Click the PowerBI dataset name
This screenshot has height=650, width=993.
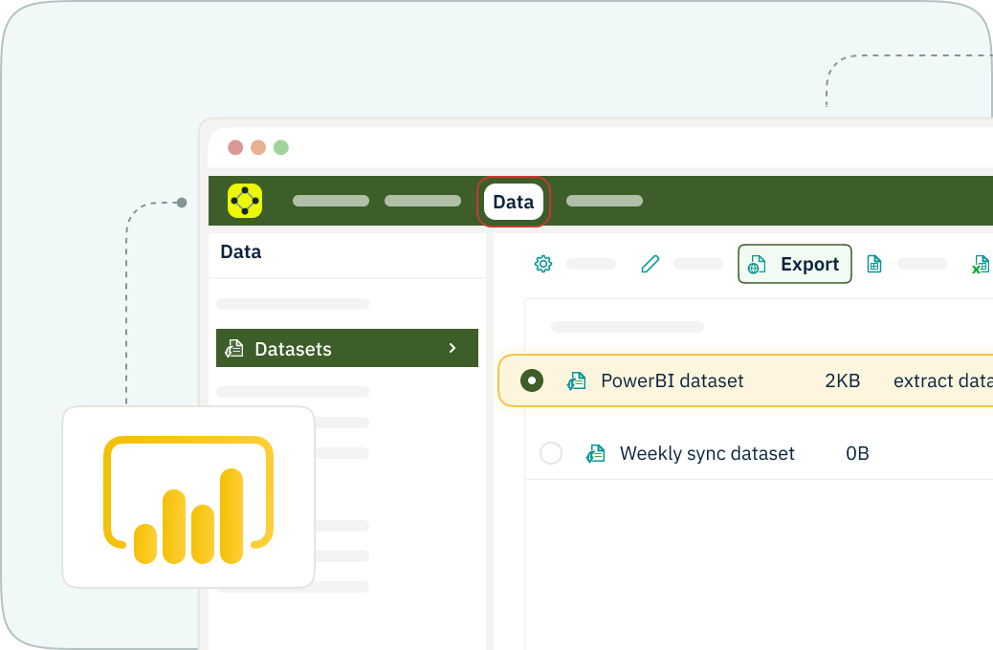click(672, 380)
